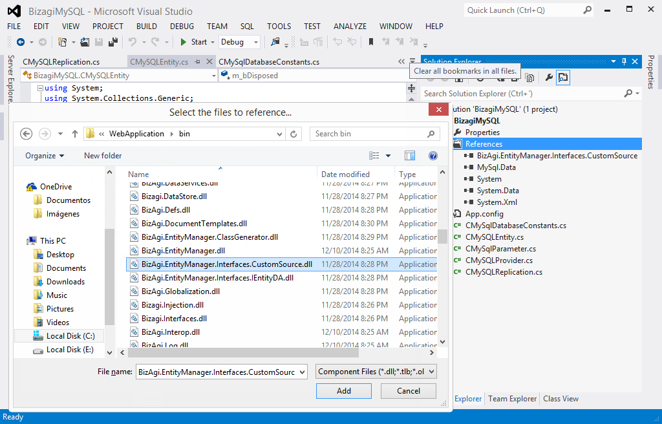
Task: Select BizAgi.Interop.dll file
Action: (x=171, y=332)
